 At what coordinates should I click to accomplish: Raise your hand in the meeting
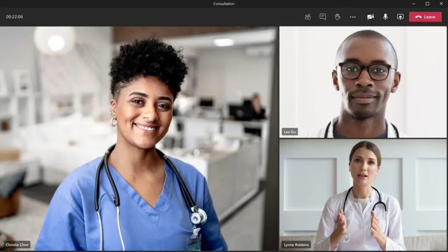pyautogui.click(x=338, y=17)
